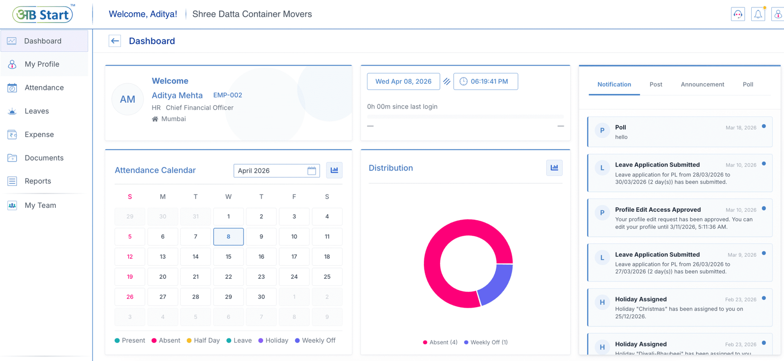This screenshot has height=361, width=784.
Task: Switch to the Post tab
Action: tap(656, 85)
